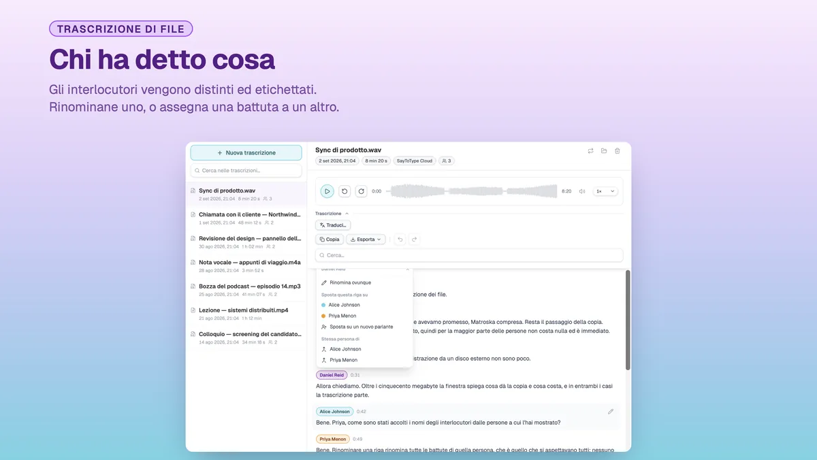Open Revisione del design transcription

point(246,242)
